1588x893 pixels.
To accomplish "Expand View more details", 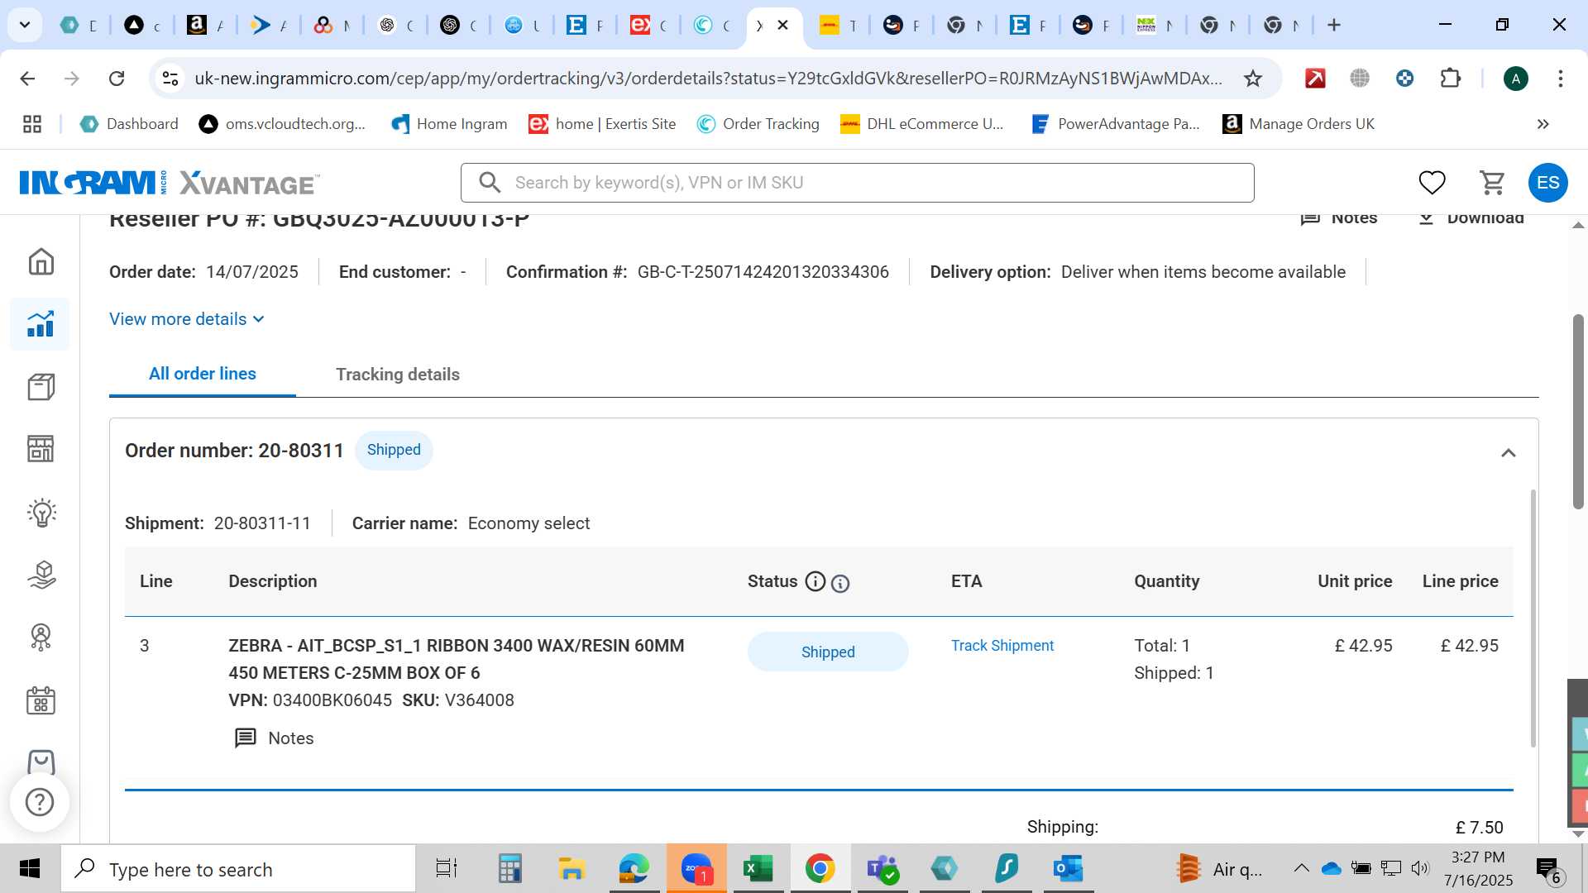I will 187,319.
